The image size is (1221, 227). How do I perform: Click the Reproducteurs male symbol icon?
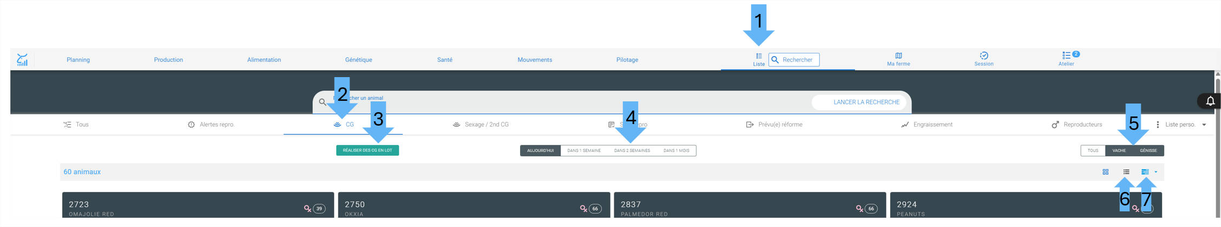1055,125
